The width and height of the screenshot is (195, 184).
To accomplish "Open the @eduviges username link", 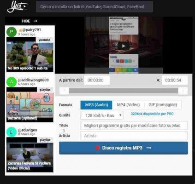I will [28, 130].
